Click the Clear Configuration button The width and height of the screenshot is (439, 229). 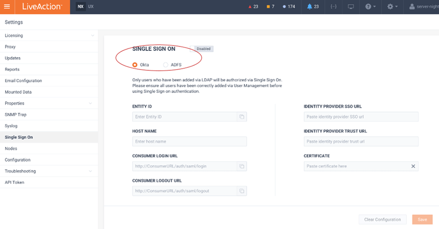click(x=382, y=219)
